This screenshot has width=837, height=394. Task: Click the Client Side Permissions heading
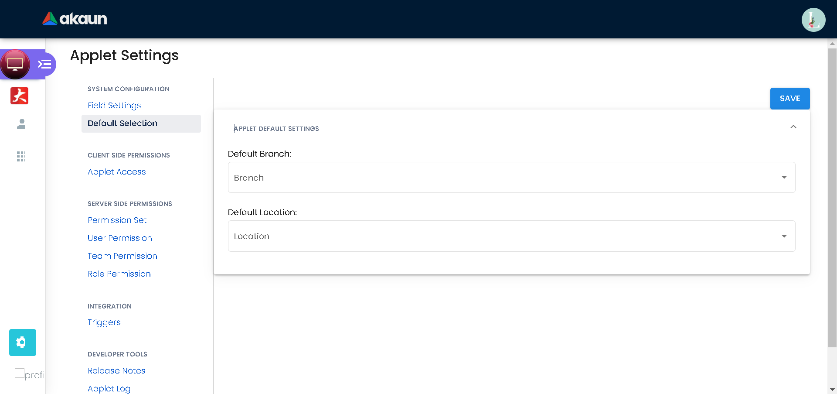[x=129, y=155]
